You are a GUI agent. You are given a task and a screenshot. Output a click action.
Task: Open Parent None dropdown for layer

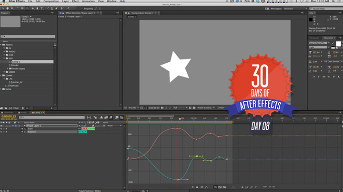click(x=114, y=125)
